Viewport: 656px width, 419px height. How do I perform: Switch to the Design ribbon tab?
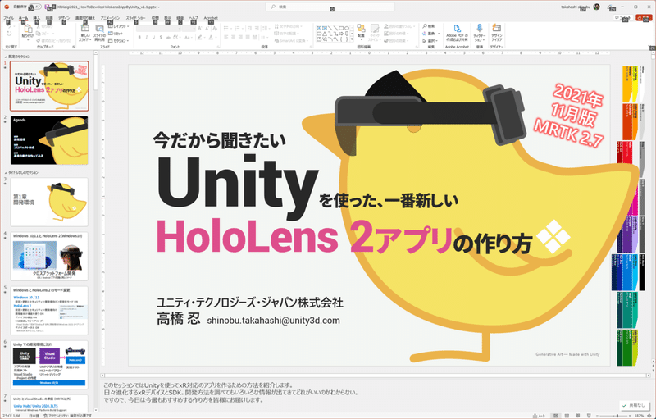(x=64, y=18)
